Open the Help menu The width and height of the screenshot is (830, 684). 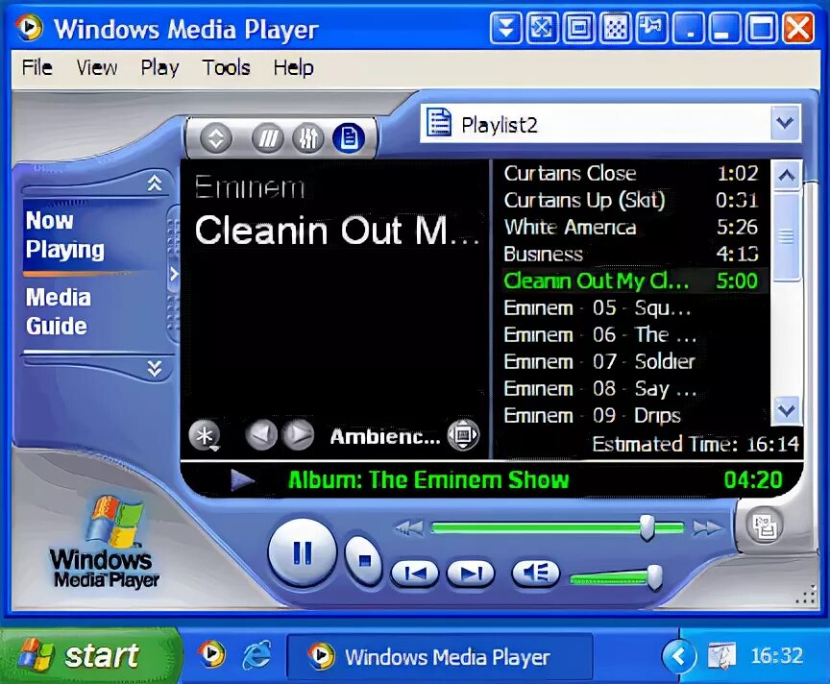(x=294, y=68)
